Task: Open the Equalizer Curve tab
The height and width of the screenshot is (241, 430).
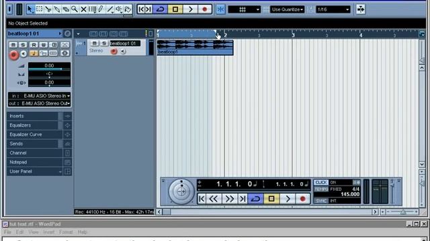Action: coord(35,135)
